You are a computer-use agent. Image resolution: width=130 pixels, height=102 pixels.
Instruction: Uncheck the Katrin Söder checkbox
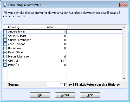5,52
